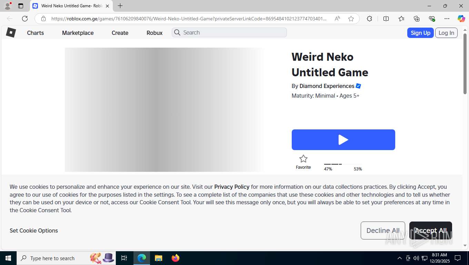View site information lock icon

point(43,19)
